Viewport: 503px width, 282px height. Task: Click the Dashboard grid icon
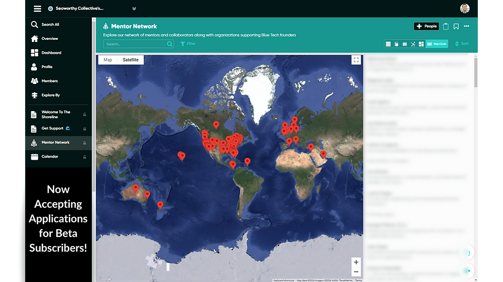point(34,53)
